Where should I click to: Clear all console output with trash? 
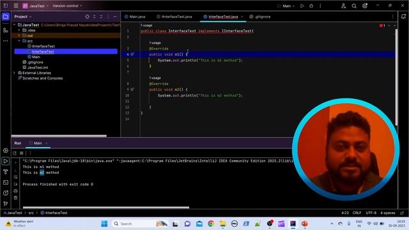[15, 198]
